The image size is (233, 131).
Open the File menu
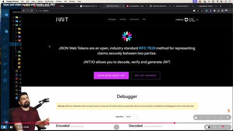pos(22,1)
